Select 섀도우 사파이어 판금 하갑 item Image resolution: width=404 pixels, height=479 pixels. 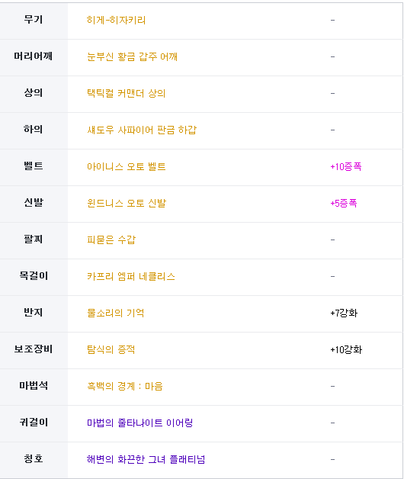click(x=142, y=130)
